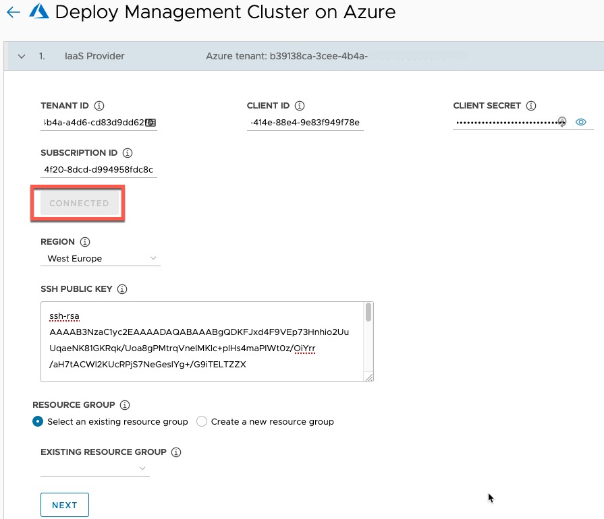Image resolution: width=604 pixels, height=519 pixels.
Task: Open the Region dropdown (West Europe)
Action: [101, 259]
